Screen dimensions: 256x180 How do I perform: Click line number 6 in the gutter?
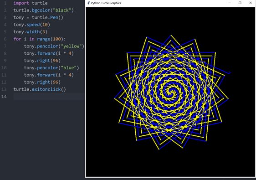[5, 39]
